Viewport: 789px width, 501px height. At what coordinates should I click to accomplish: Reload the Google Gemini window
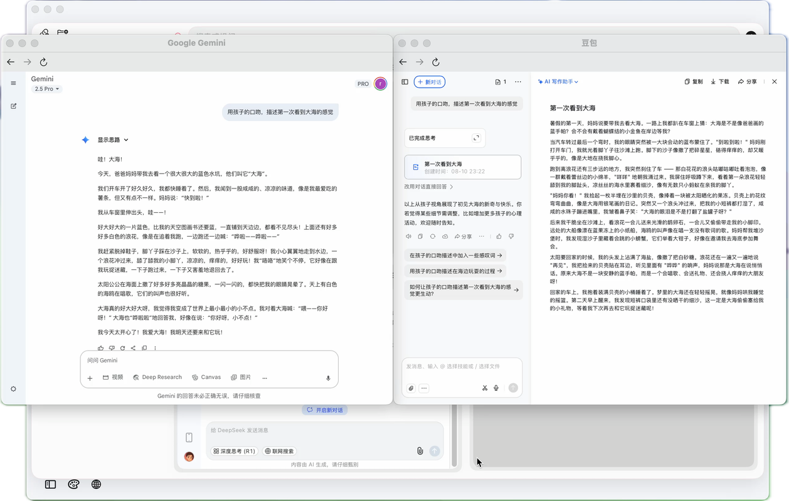pos(43,62)
